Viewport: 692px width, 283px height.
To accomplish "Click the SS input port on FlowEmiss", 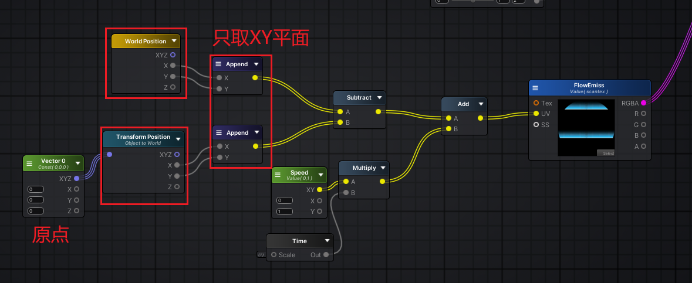I will pos(536,125).
